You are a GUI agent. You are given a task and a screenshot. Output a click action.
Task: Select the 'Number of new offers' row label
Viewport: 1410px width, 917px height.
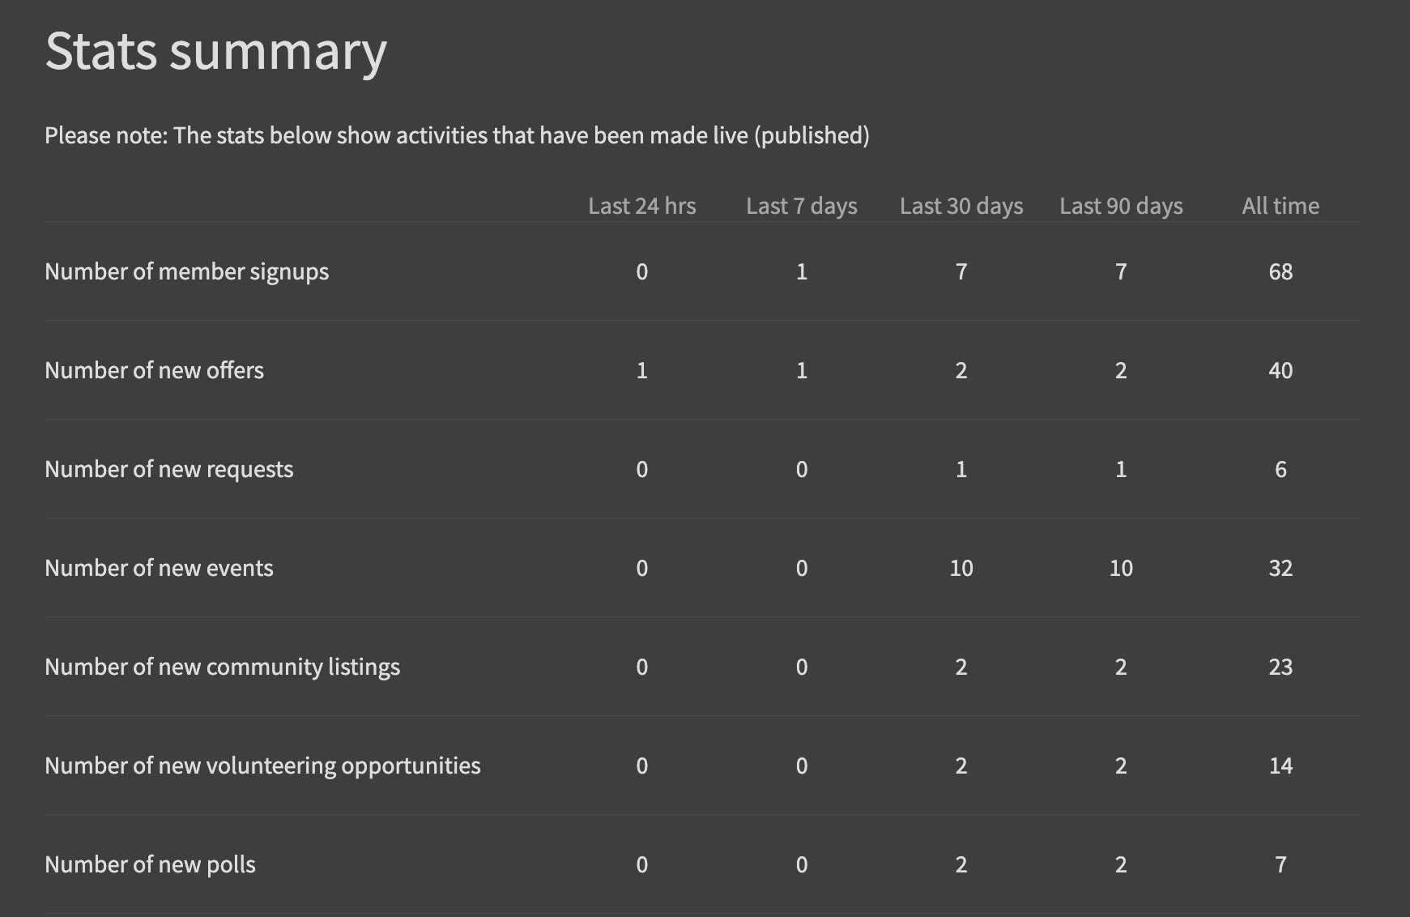pyautogui.click(x=154, y=370)
